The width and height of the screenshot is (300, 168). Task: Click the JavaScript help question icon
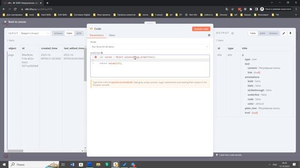[102, 53]
